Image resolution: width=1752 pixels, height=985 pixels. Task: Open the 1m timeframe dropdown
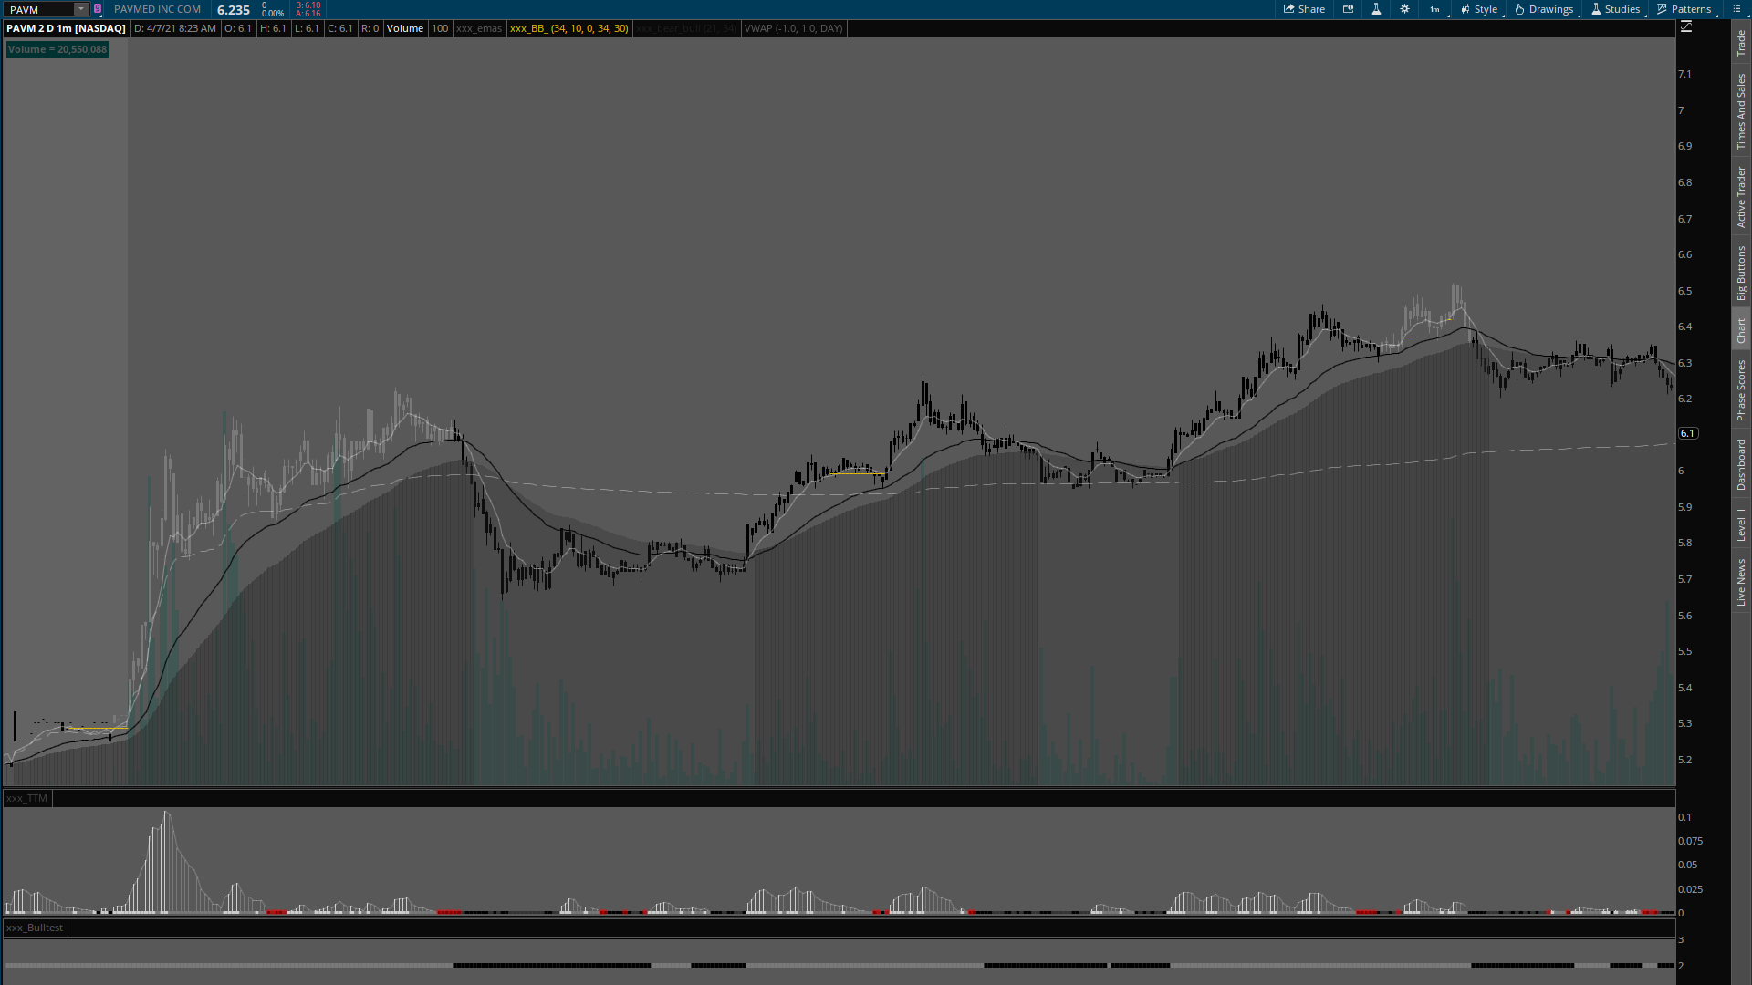pos(1435,9)
